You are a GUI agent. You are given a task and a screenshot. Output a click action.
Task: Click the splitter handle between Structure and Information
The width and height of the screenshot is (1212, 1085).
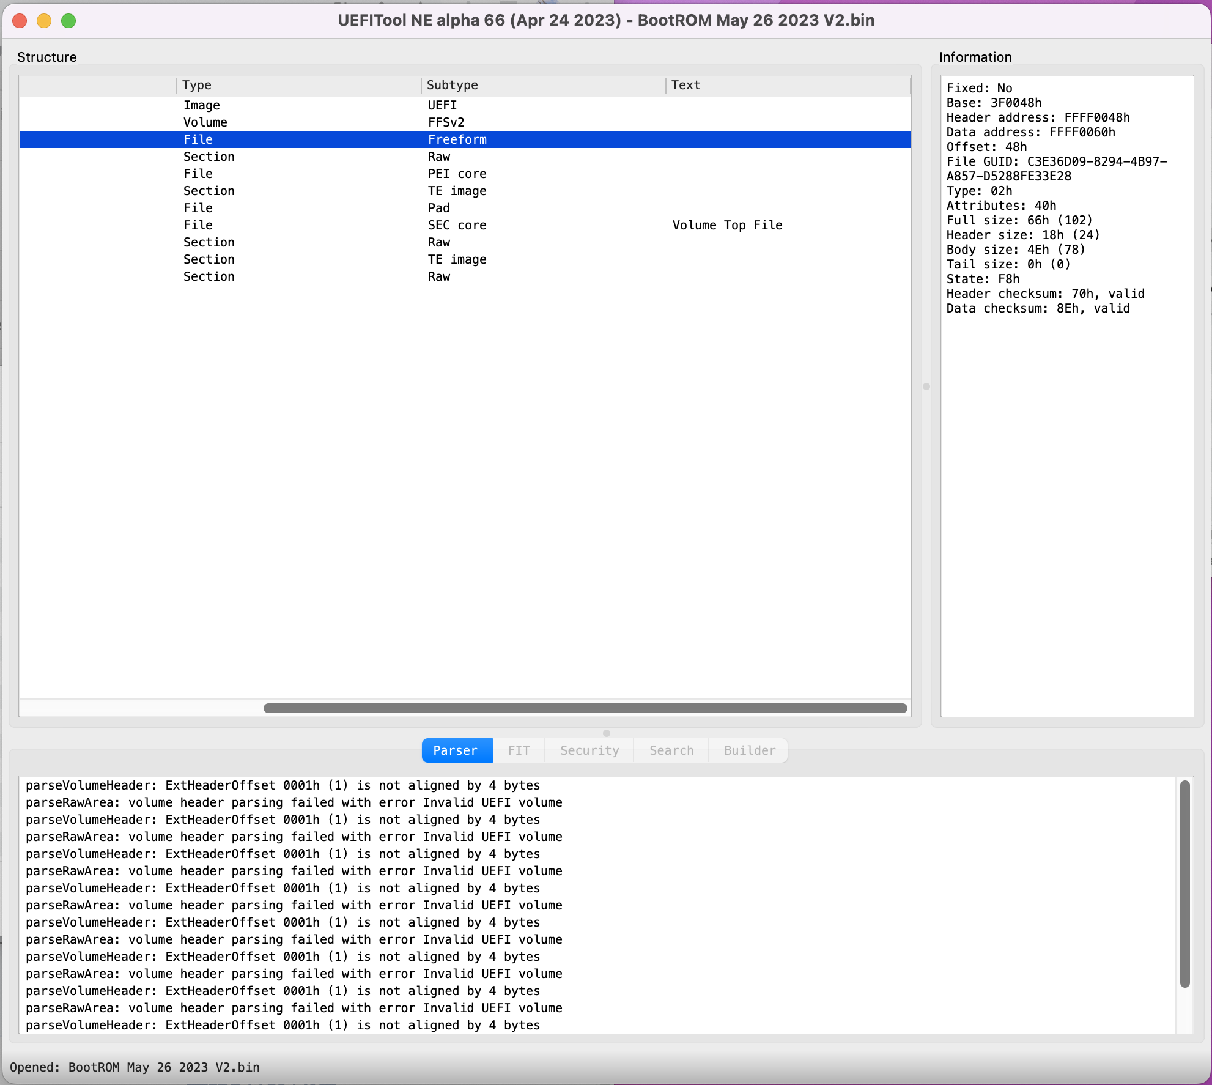pyautogui.click(x=926, y=387)
